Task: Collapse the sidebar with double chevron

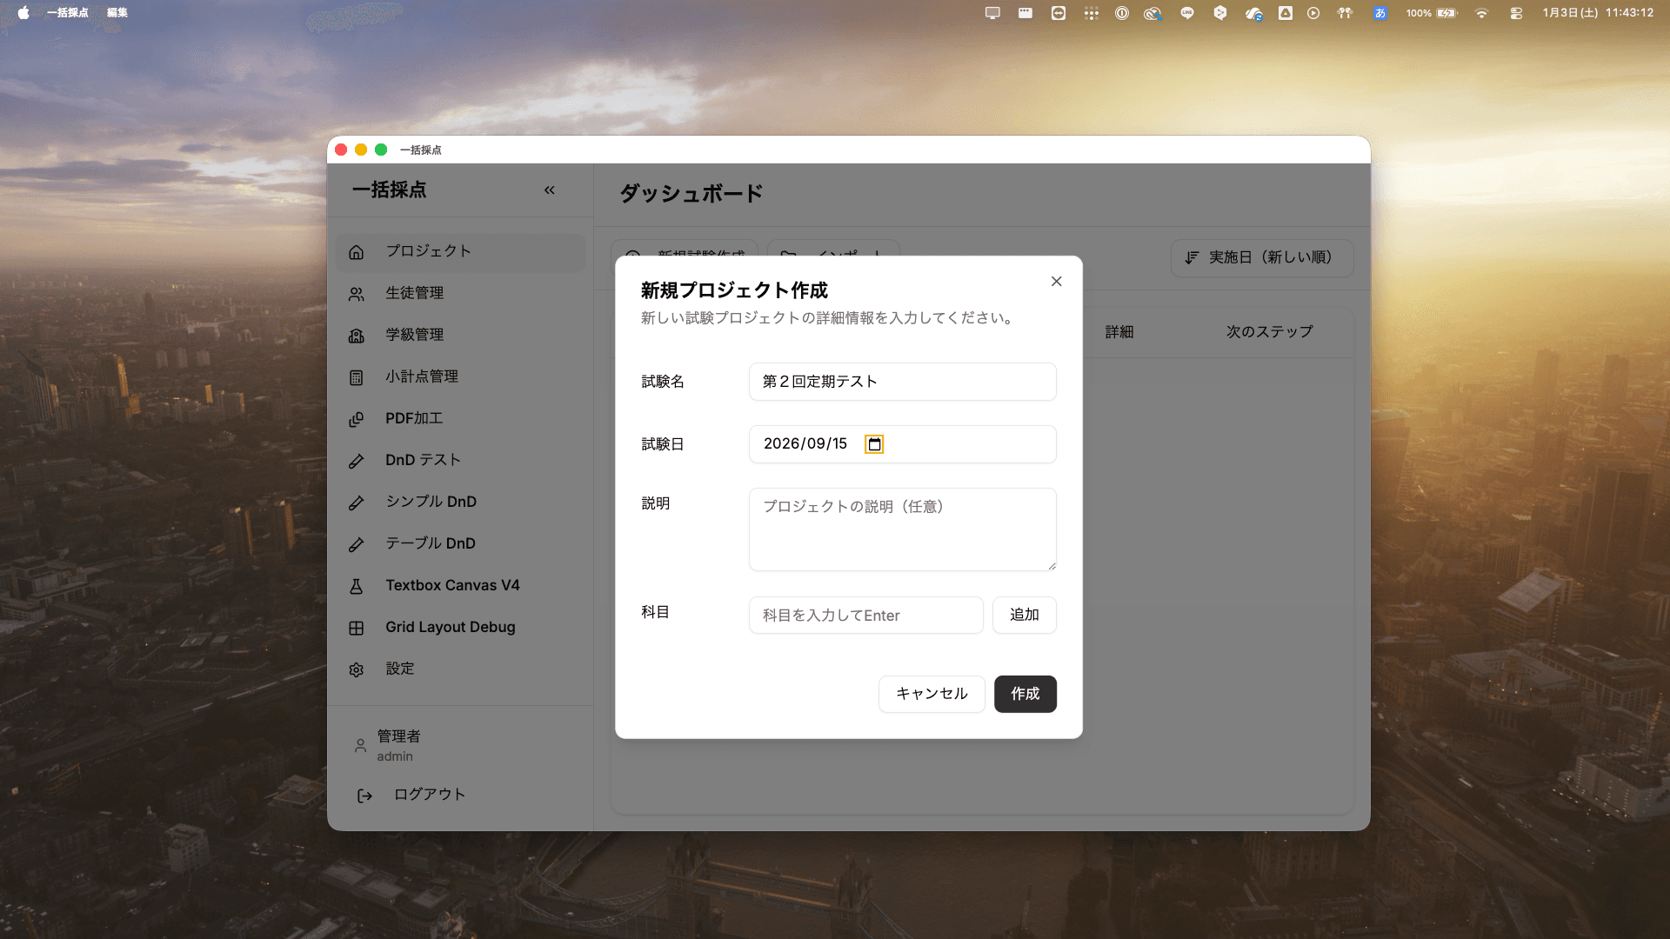Action: (x=549, y=190)
